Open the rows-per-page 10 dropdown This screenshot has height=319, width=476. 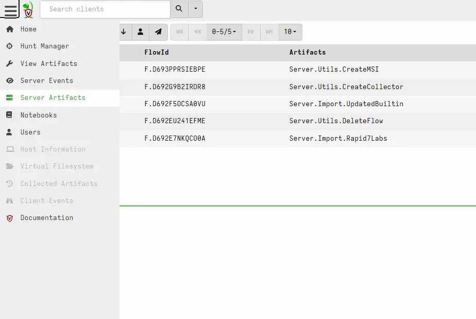point(290,32)
